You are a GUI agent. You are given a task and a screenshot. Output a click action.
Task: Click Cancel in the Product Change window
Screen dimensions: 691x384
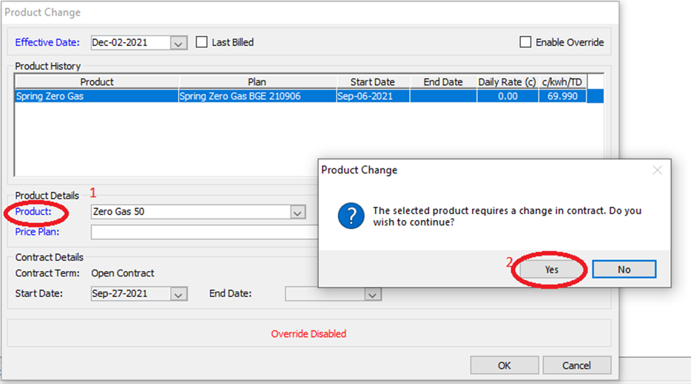pos(576,366)
